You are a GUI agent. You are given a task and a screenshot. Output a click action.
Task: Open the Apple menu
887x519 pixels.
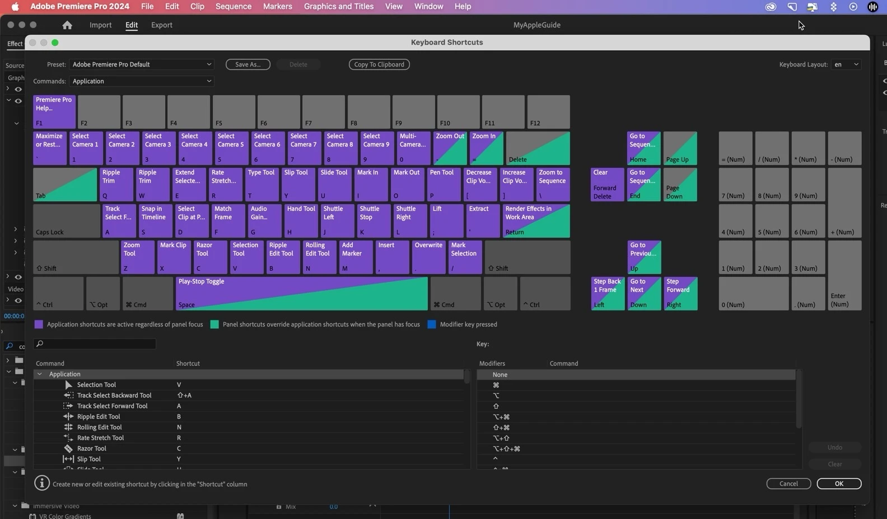point(15,7)
